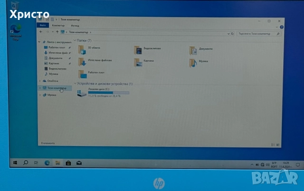The width and height of the screenshot is (304, 191).
Task: Select Този компютър in navigation pane
Action: [55, 88]
